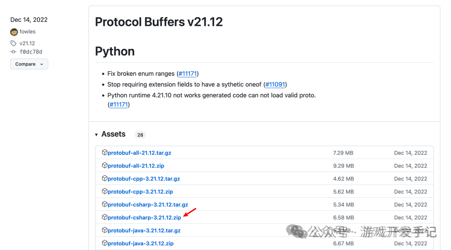Click the package icon beside protobuf-csharp-3.21.12.tar.gz

pos(104,204)
